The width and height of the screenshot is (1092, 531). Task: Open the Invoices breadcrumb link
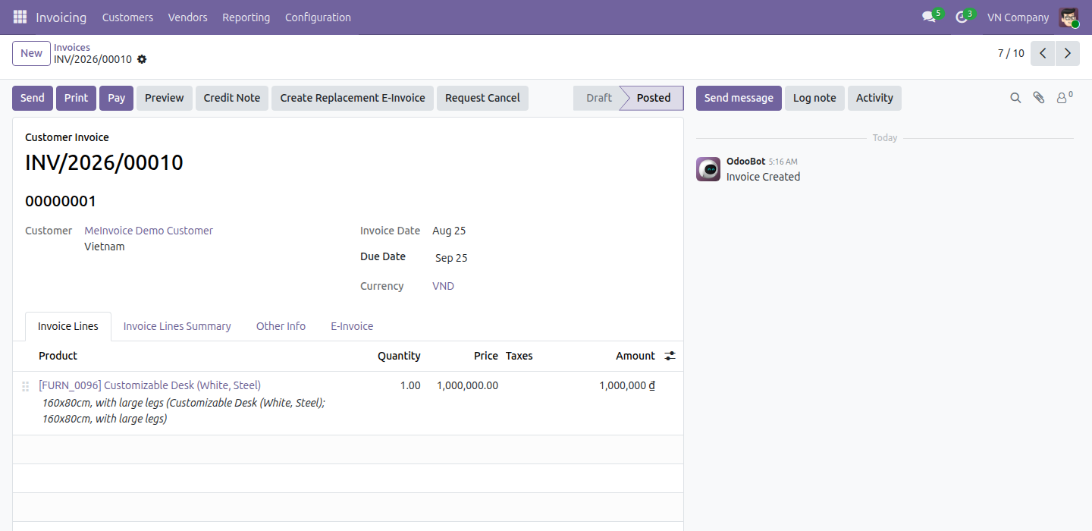pyautogui.click(x=72, y=47)
